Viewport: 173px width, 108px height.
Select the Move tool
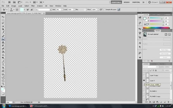[3, 17]
